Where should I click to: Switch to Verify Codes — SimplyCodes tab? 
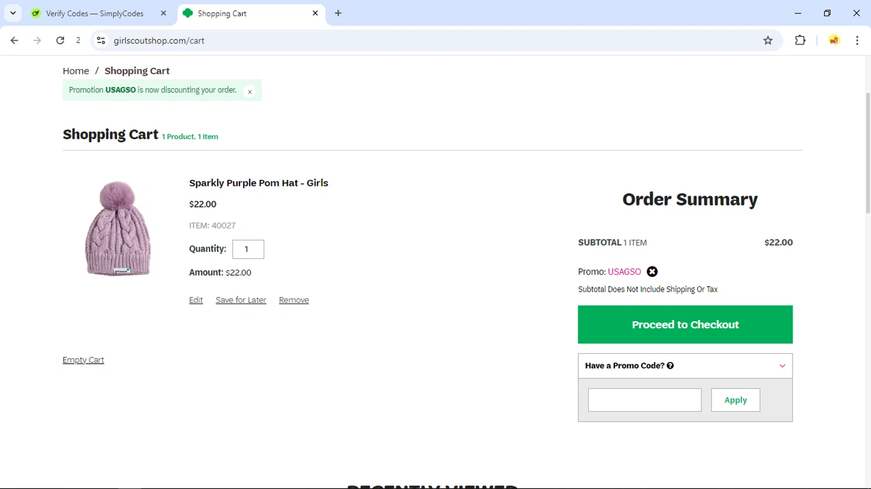(x=95, y=13)
